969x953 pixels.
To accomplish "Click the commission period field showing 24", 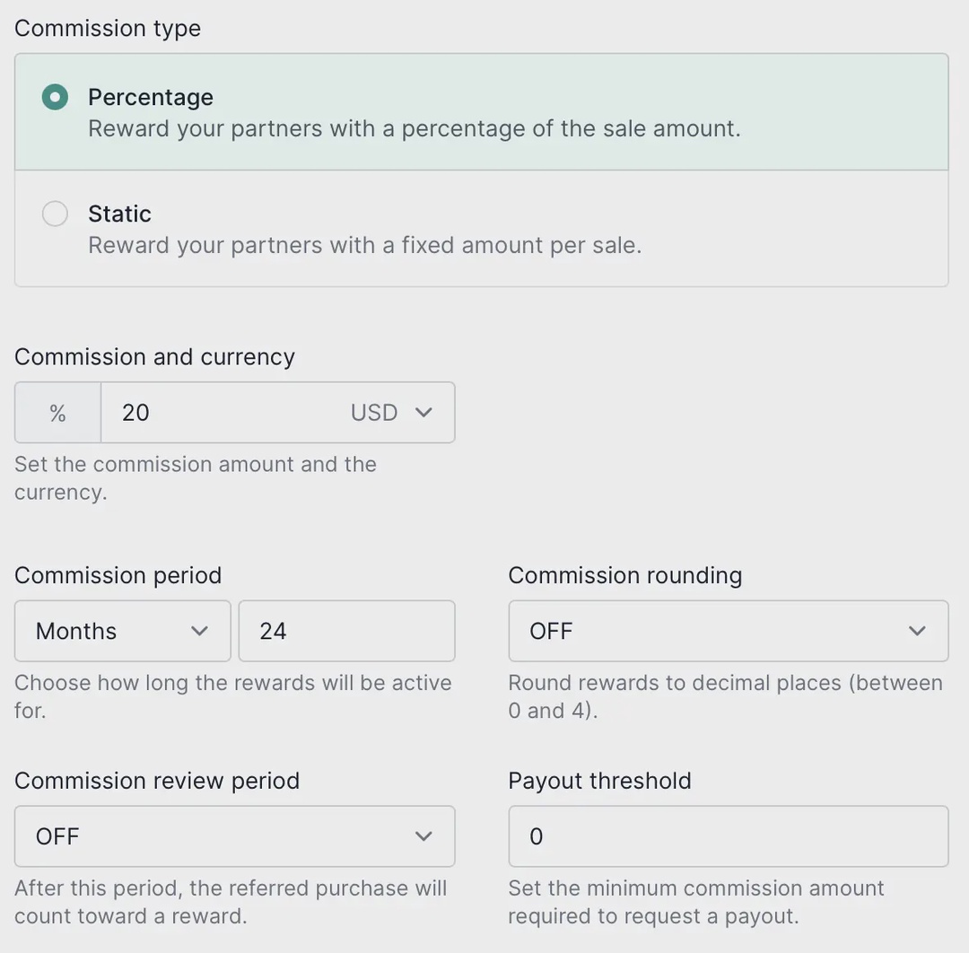I will tap(345, 631).
